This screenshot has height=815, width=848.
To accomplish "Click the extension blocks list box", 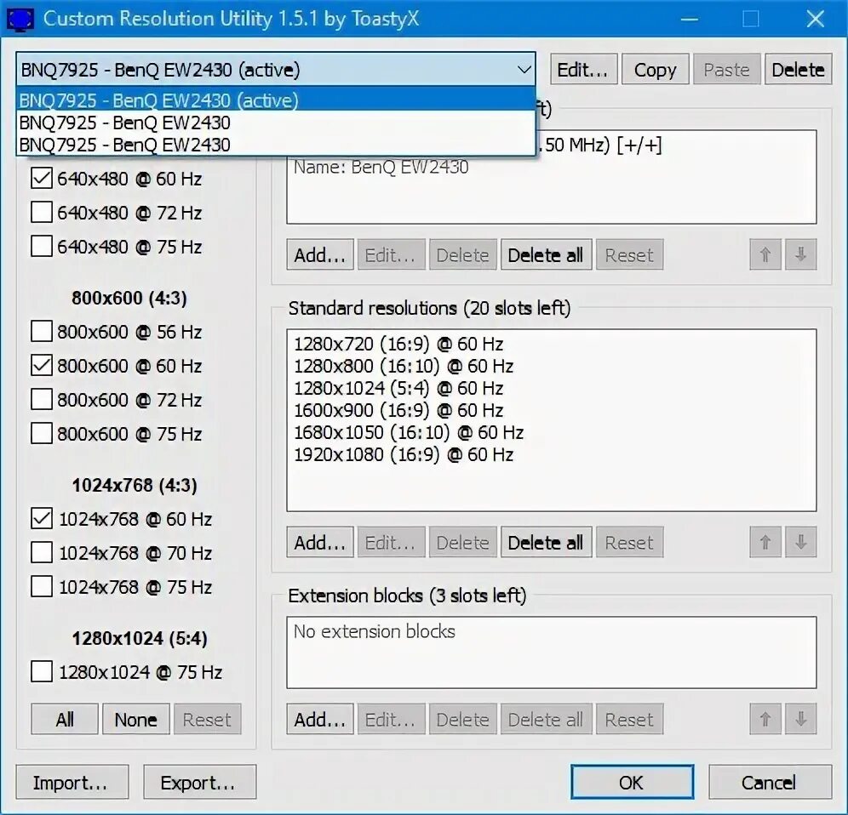I will coord(552,653).
